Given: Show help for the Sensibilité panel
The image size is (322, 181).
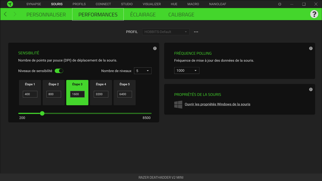Looking at the screenshot, I should coord(155,48).
